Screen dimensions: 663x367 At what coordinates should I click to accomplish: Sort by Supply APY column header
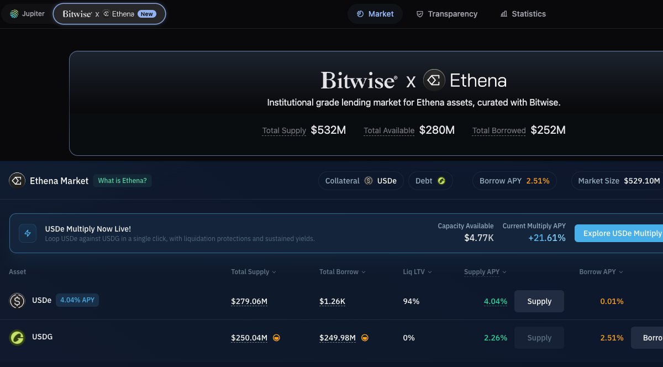pos(485,272)
